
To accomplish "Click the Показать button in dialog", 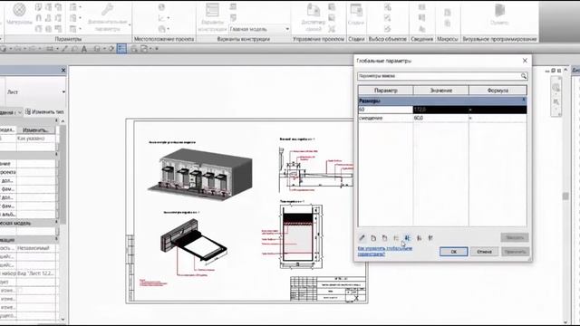I will (x=515, y=237).
